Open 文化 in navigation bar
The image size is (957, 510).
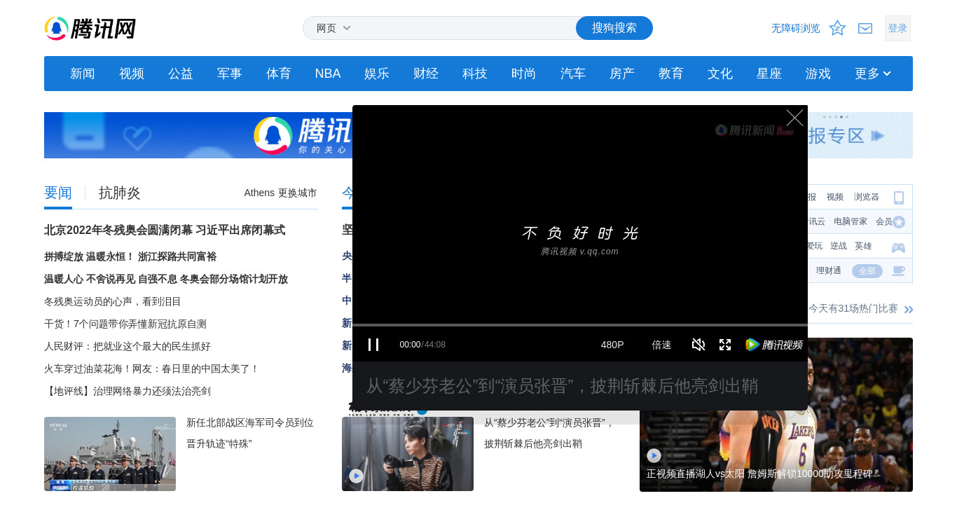(x=720, y=74)
